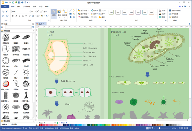The height and width of the screenshot is (131, 192).
Task: Switch to 文件恢复 panel tab
Action: pyautogui.click(x=14, y=124)
